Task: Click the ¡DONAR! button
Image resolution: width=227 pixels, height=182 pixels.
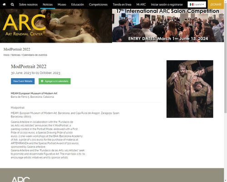Action: [x=216, y=5]
